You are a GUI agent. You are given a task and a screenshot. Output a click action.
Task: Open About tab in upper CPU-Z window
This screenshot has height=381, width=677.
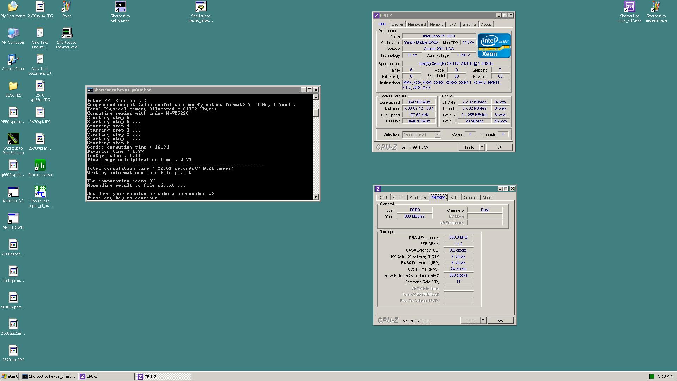[x=486, y=24]
